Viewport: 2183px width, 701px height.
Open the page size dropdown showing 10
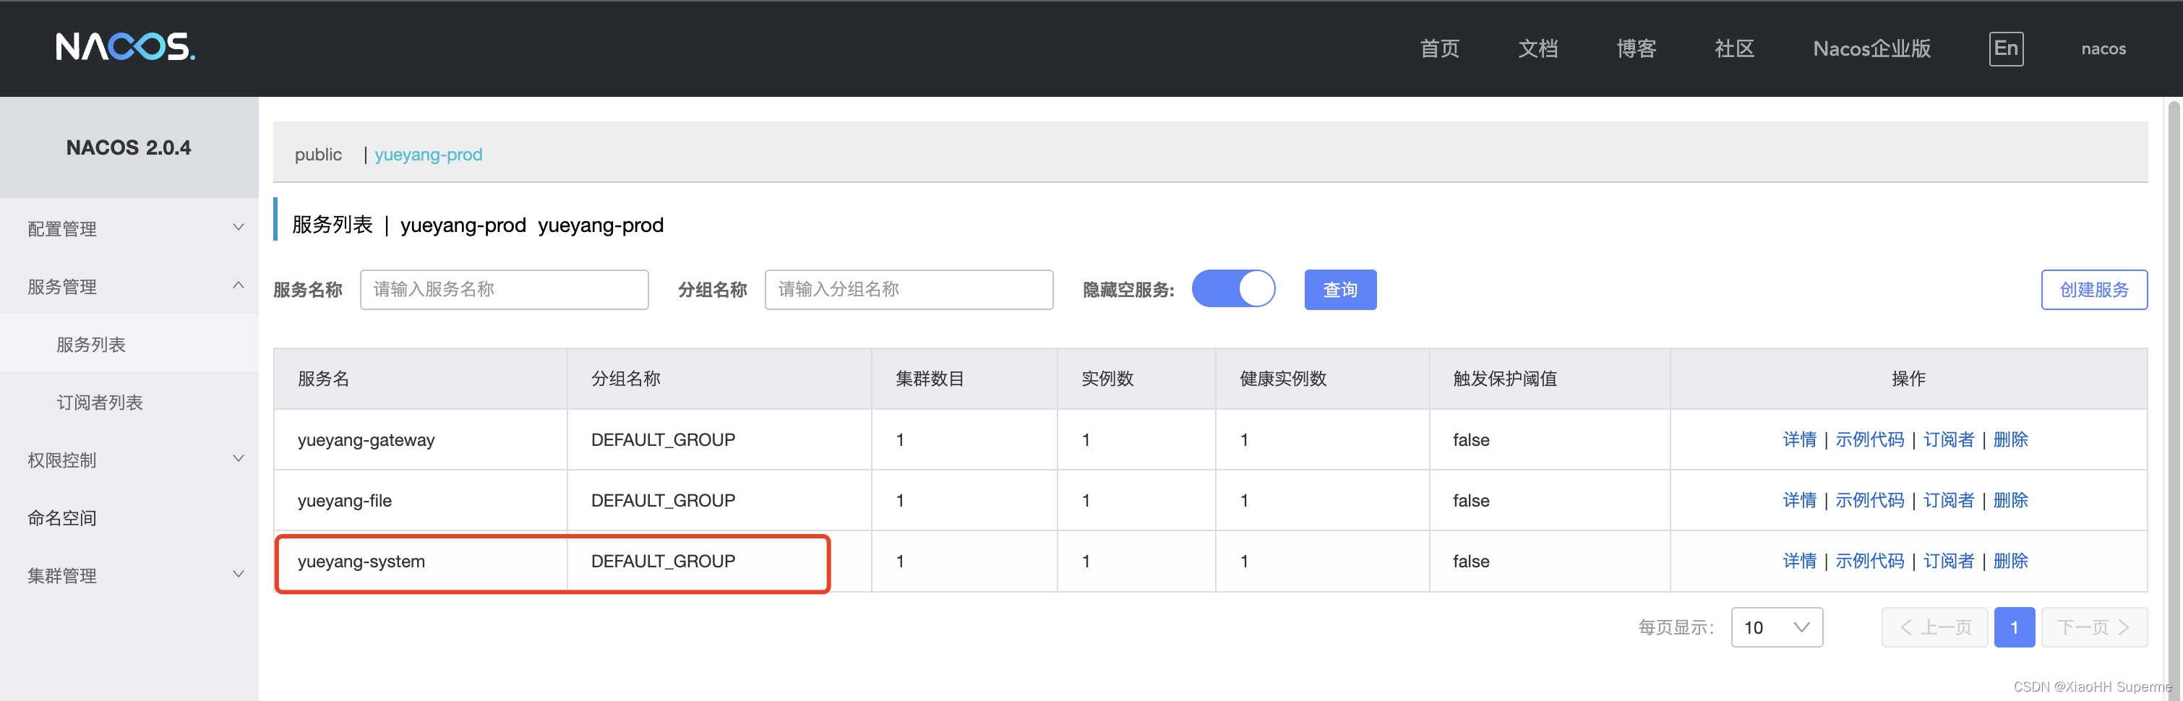click(x=1776, y=627)
